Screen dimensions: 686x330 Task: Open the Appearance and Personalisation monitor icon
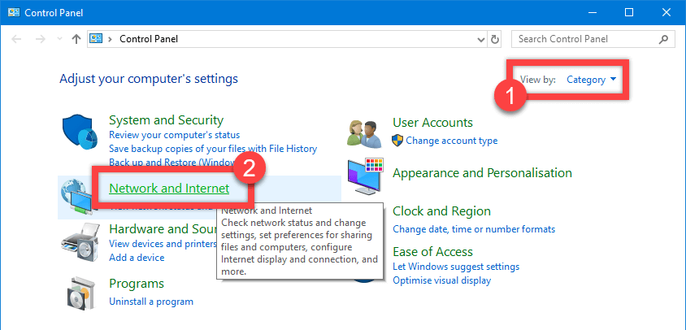[x=365, y=176]
